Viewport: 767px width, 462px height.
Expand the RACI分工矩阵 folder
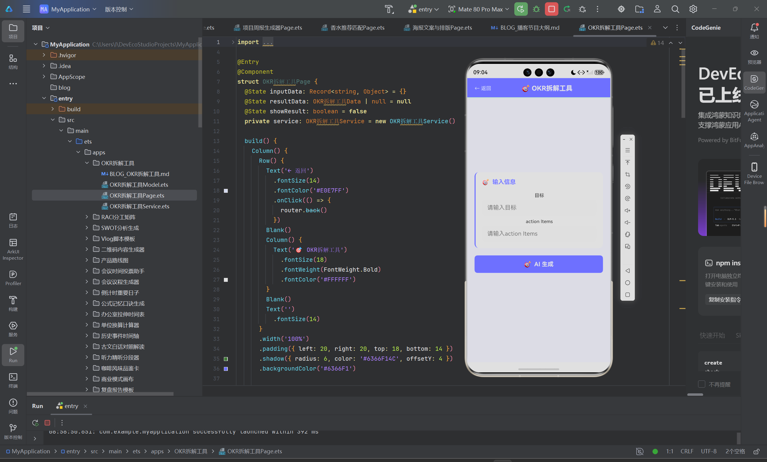[x=87, y=217]
